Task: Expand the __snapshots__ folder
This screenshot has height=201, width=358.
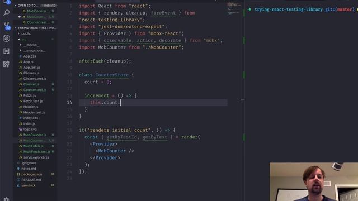Action: click(x=21, y=50)
